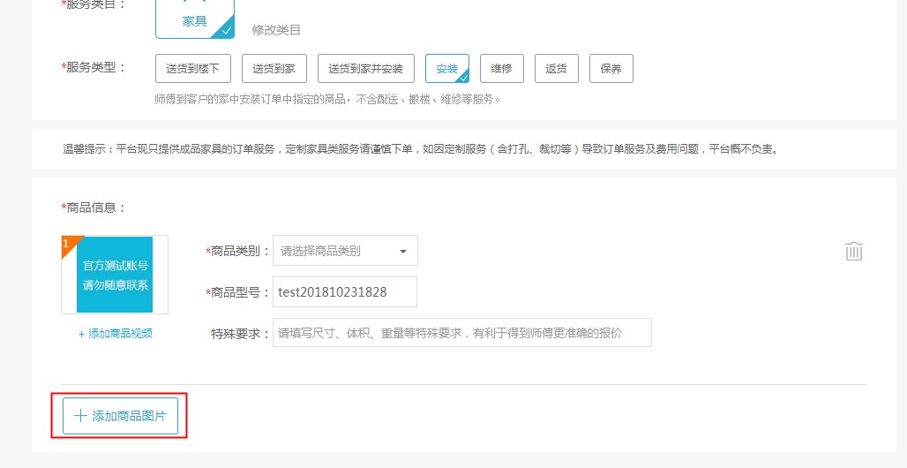Click the 师傅到客户的家中安装 description text
Viewport: 907px width, 468px height.
(x=327, y=99)
